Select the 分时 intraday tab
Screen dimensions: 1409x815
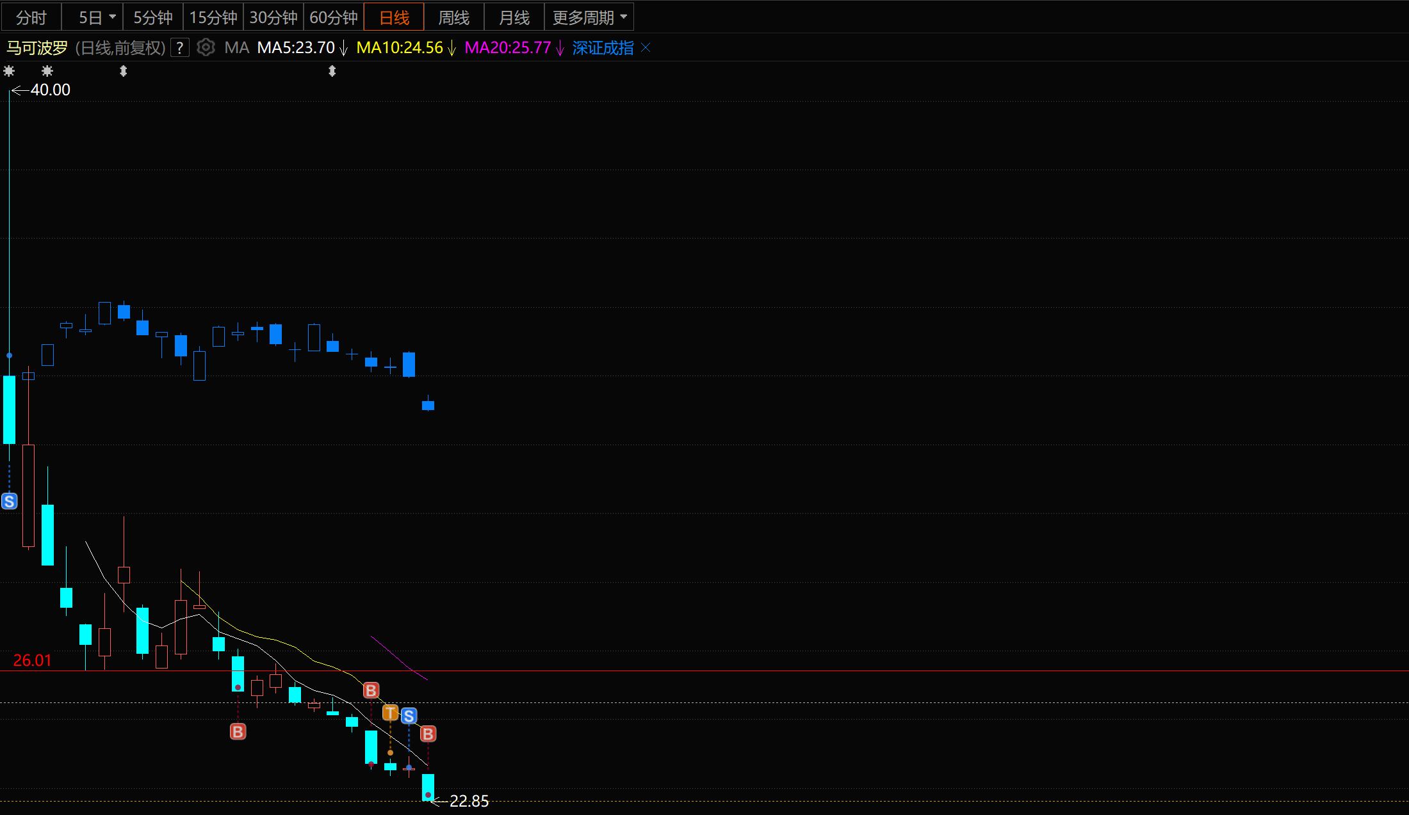pyautogui.click(x=31, y=17)
